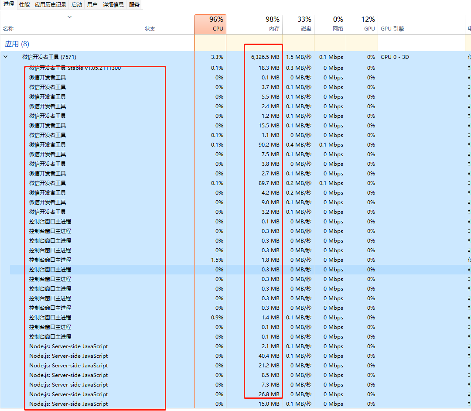Click the sort chevron above 名称 column
The height and width of the screenshot is (411, 471).
tap(69, 17)
